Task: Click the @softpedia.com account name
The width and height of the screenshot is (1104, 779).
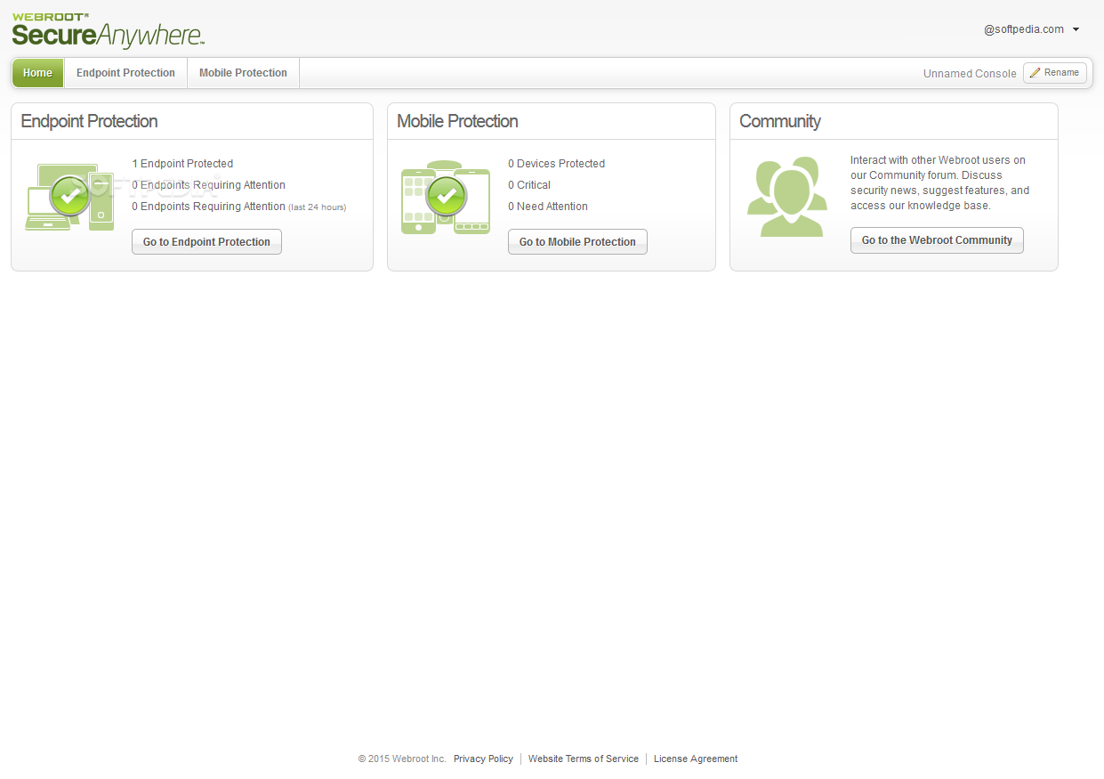Action: (1024, 29)
